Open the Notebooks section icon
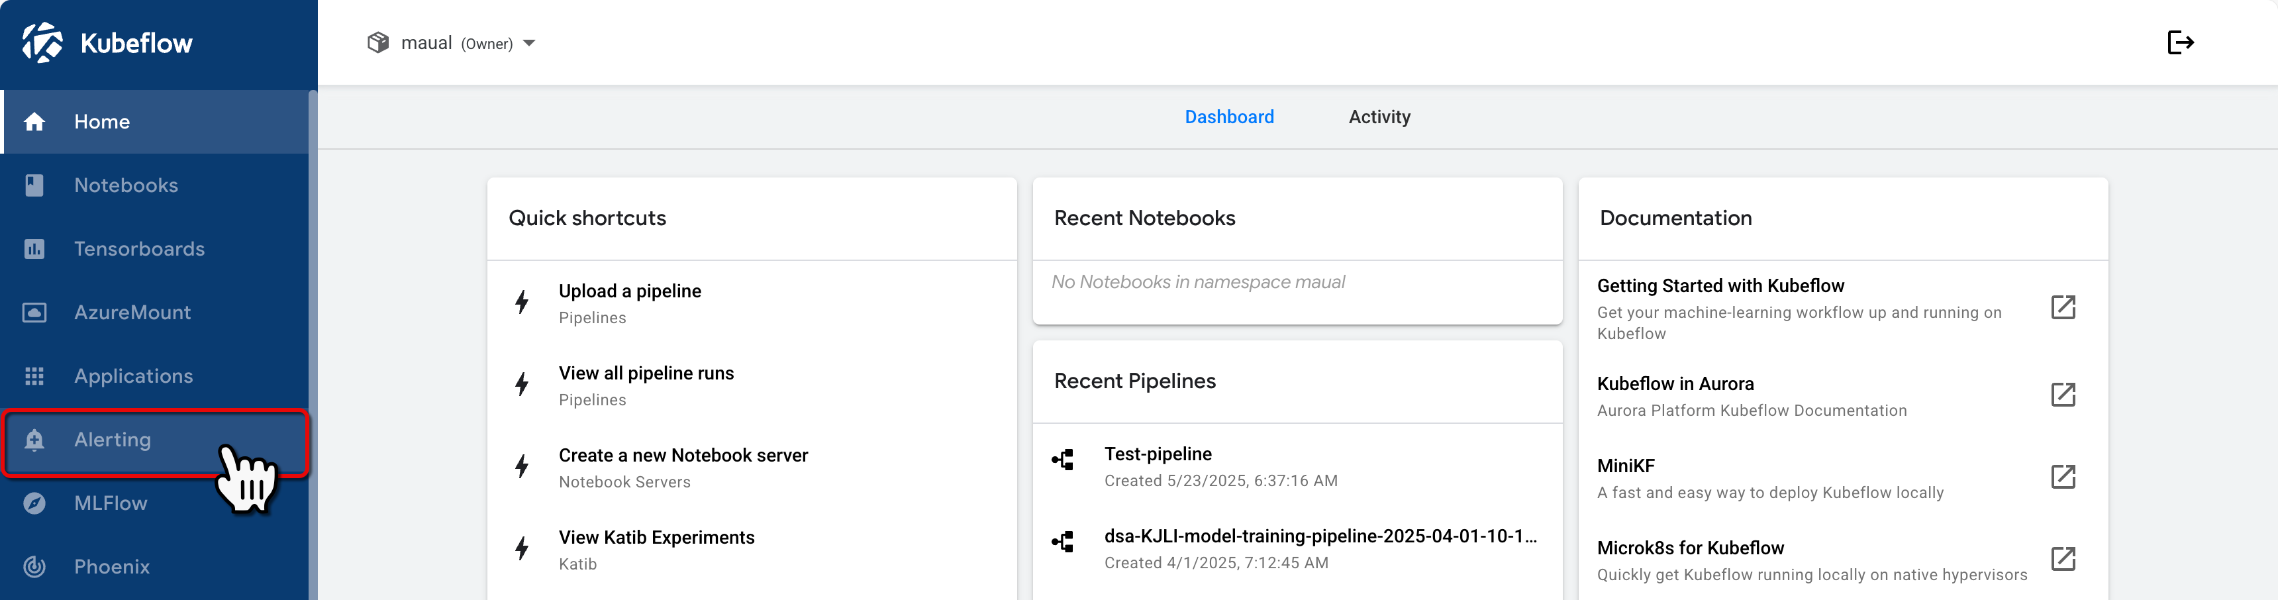 pos(34,184)
